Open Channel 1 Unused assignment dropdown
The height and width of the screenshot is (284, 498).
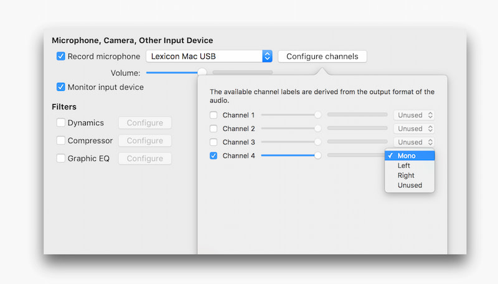(414, 115)
